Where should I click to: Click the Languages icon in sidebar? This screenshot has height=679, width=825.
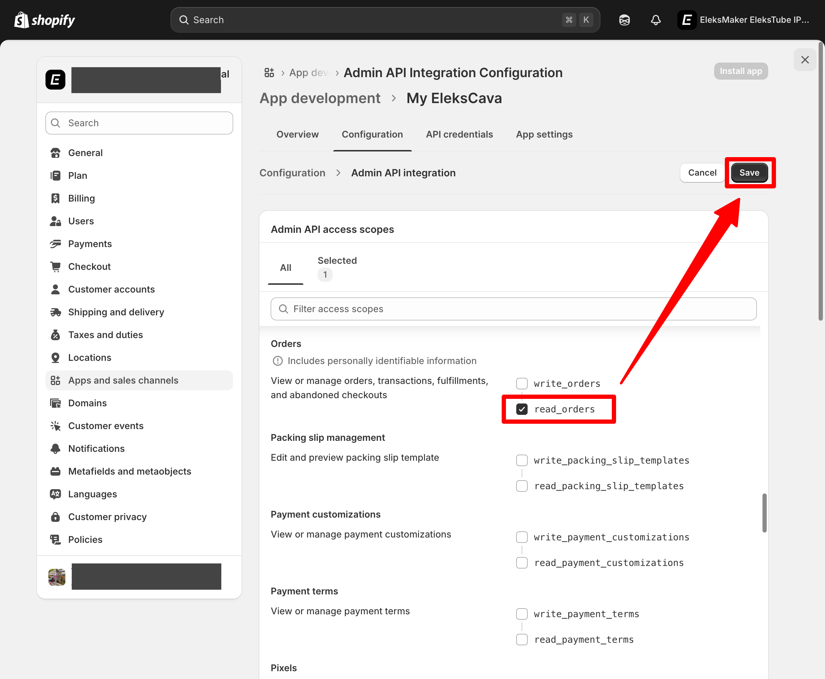(x=55, y=494)
